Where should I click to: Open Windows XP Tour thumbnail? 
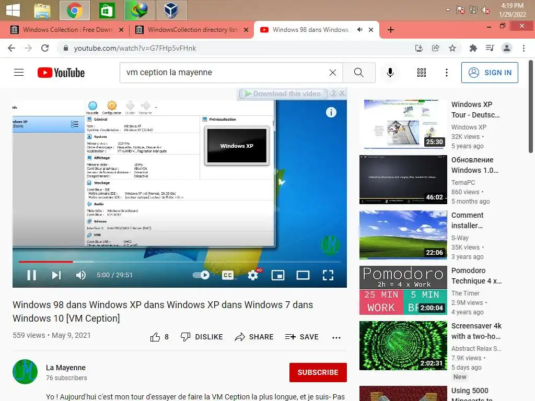click(403, 124)
